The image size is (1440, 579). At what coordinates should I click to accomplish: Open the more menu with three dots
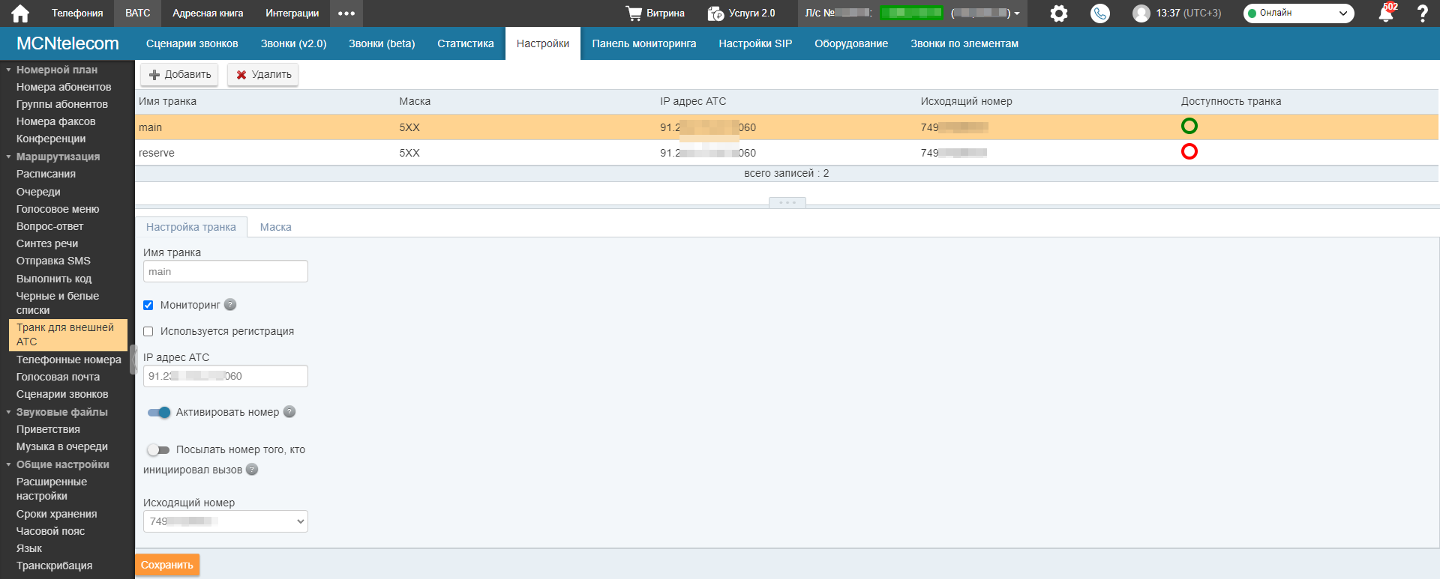[x=346, y=13]
